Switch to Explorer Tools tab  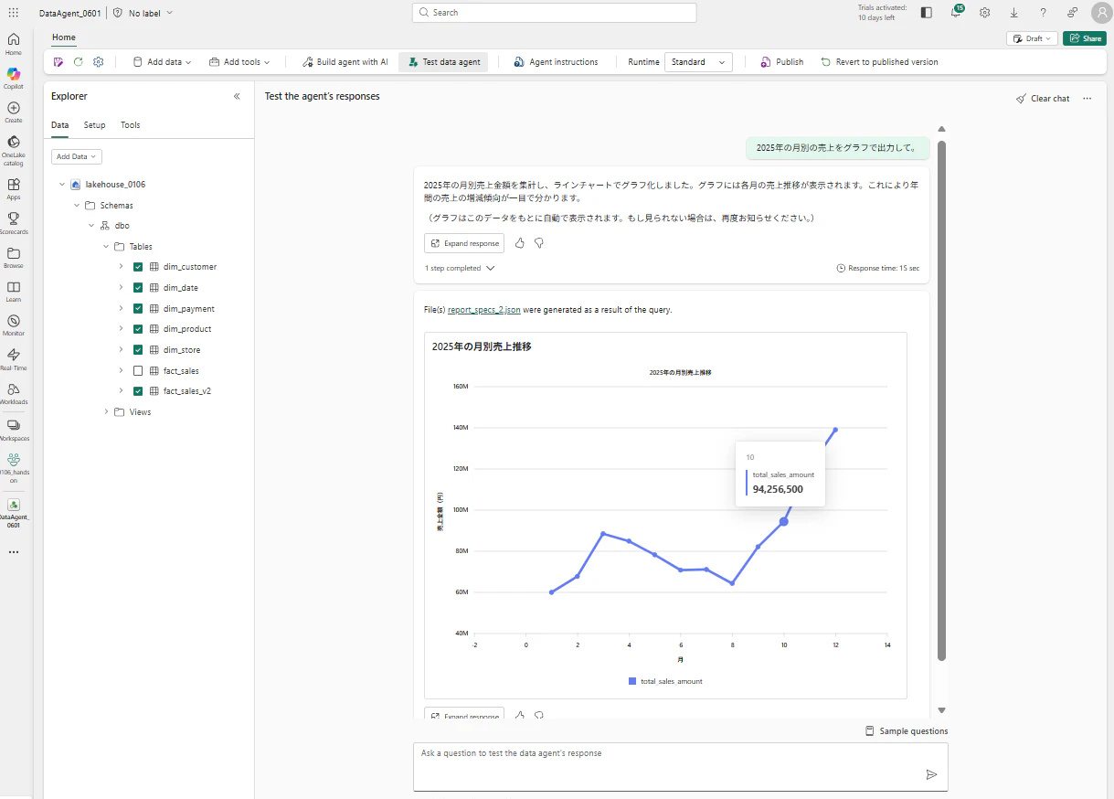[x=131, y=125]
